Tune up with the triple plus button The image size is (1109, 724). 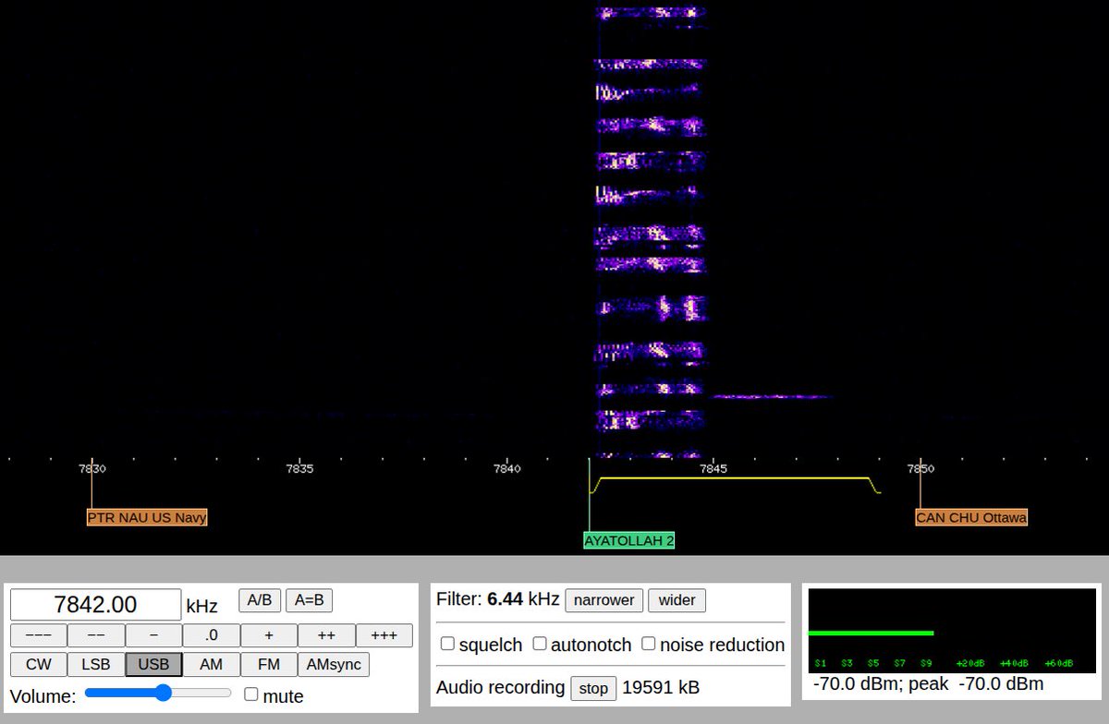point(384,635)
